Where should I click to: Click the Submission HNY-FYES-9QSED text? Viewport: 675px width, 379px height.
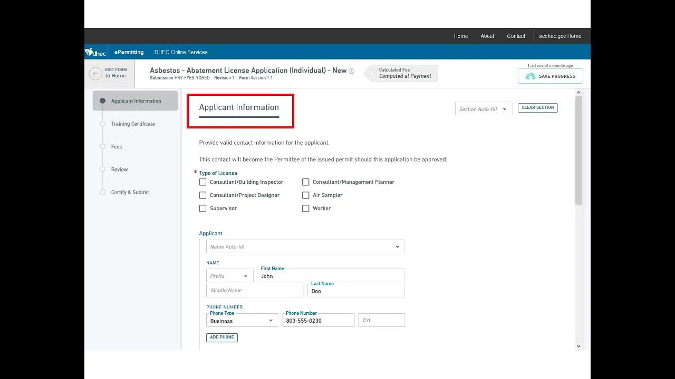point(179,78)
